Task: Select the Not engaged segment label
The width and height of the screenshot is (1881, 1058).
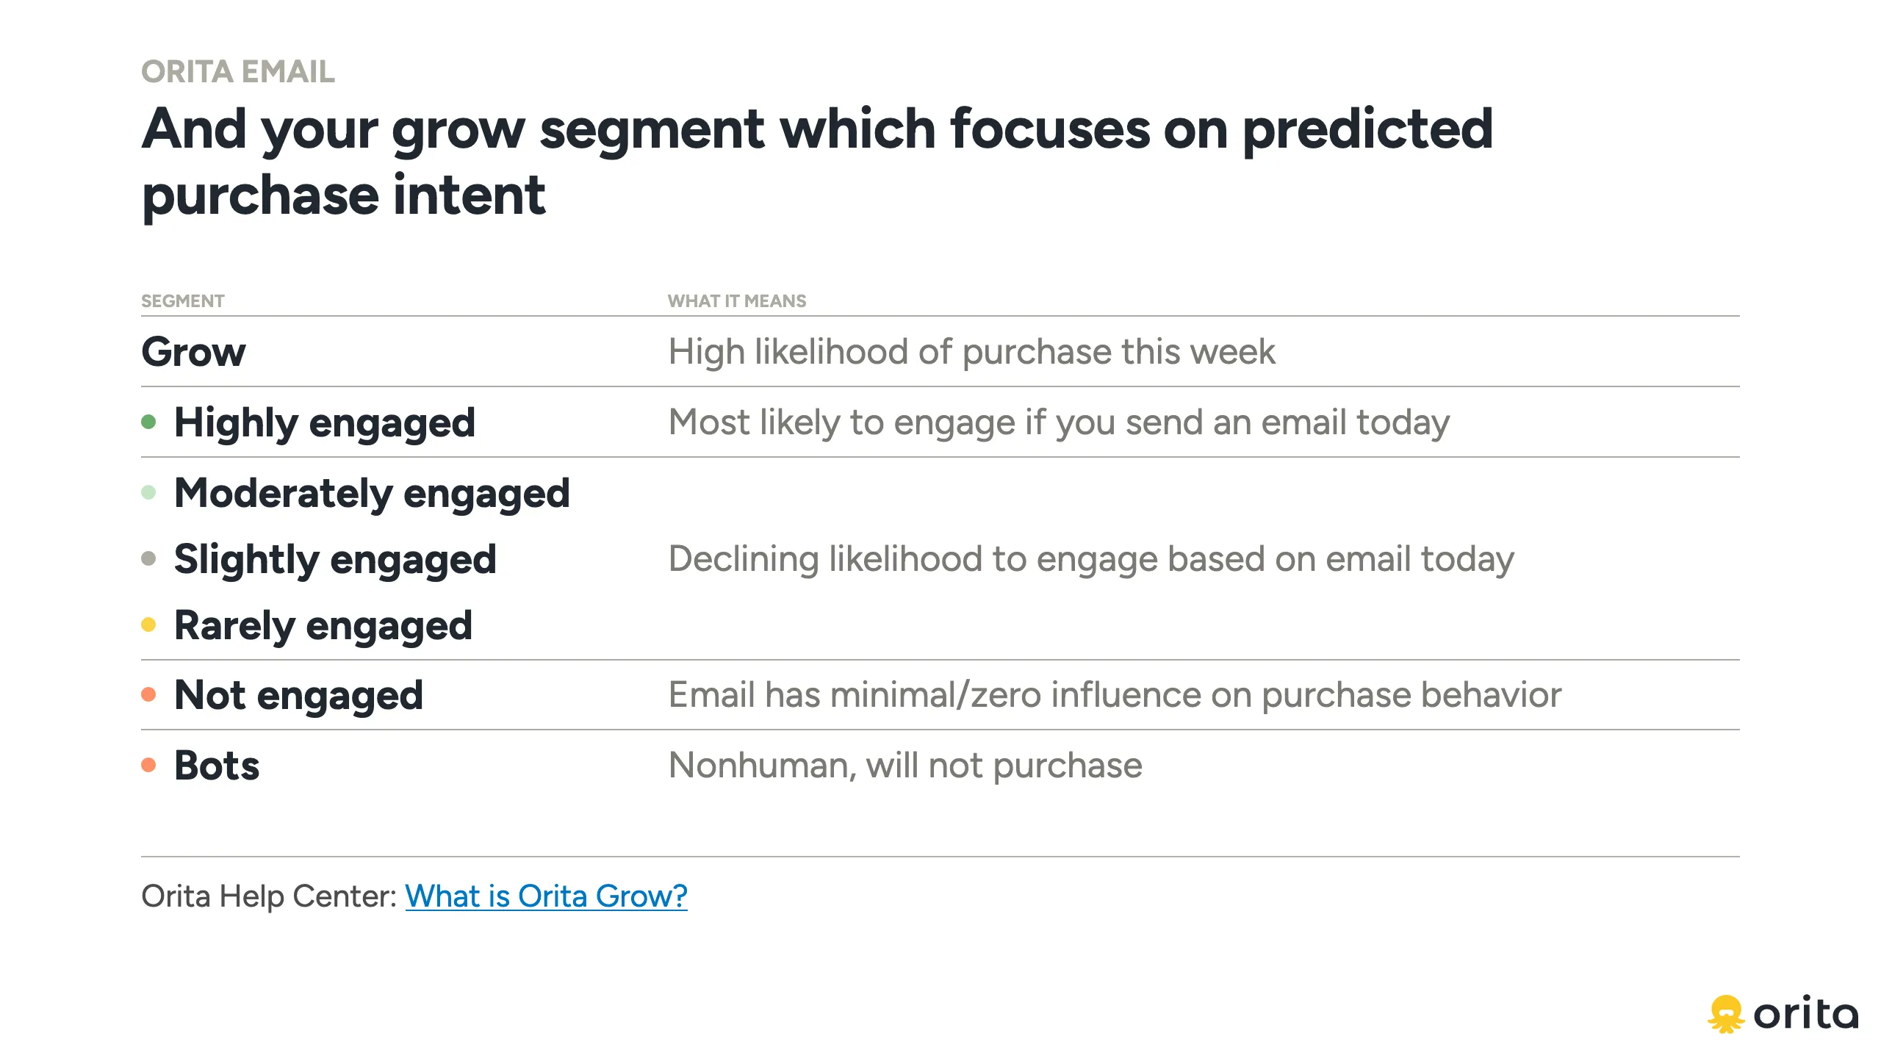Action: pos(298,696)
